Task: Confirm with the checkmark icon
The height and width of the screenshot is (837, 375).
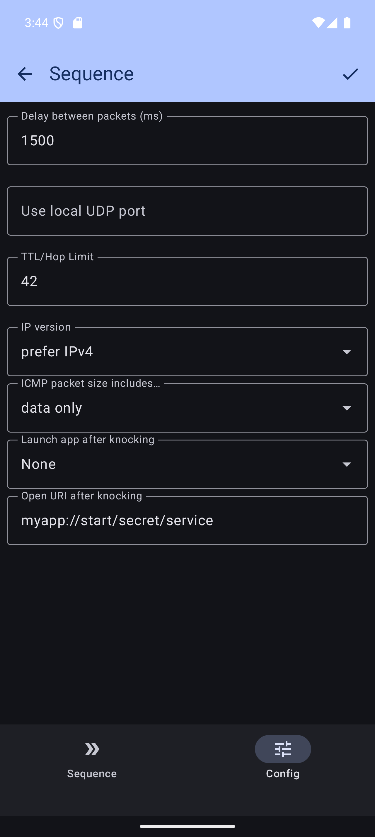Action: coord(350,74)
